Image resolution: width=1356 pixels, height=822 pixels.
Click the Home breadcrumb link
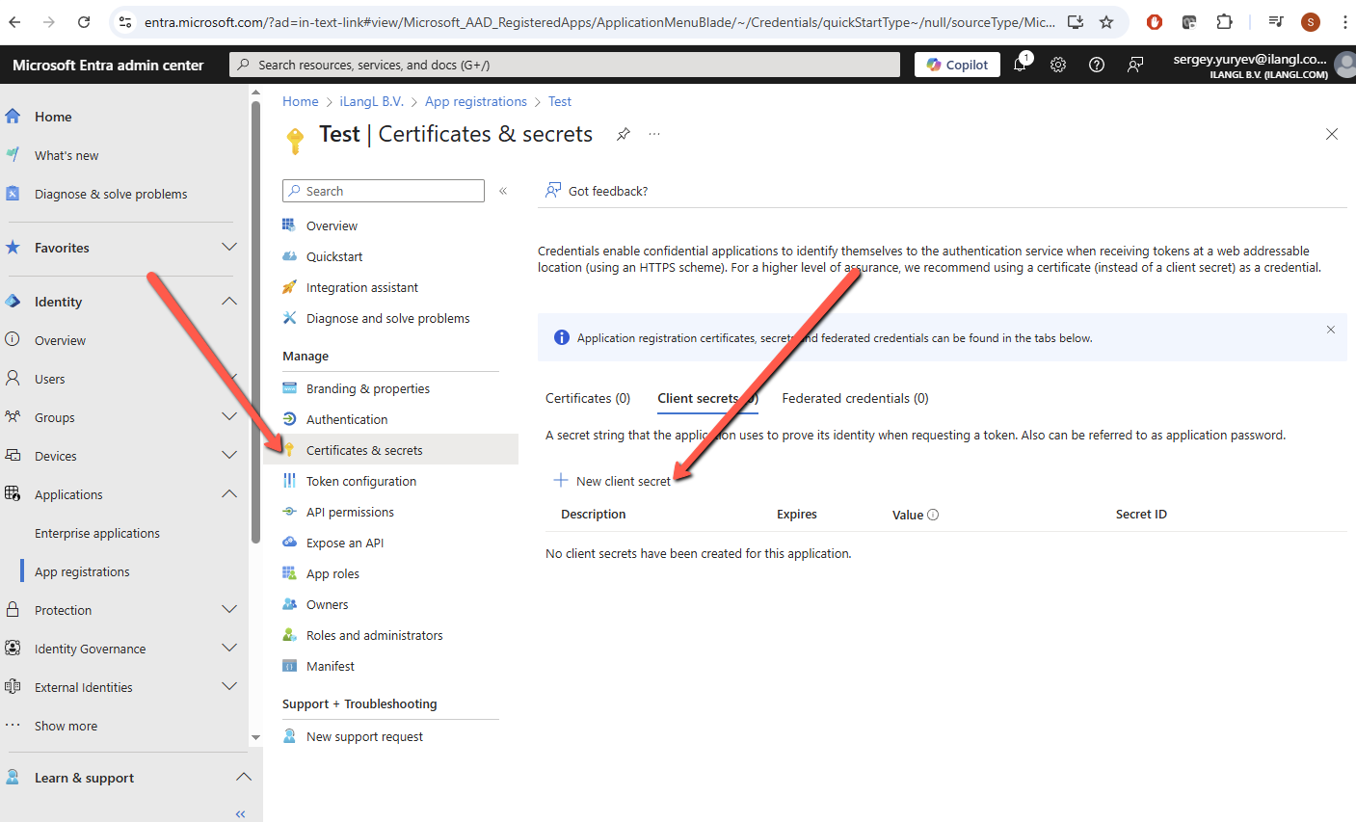[x=301, y=101]
